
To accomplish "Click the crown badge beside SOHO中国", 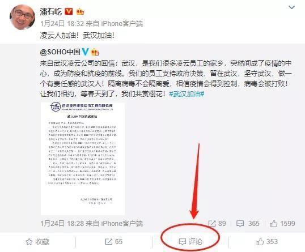I will pyautogui.click(x=95, y=52).
